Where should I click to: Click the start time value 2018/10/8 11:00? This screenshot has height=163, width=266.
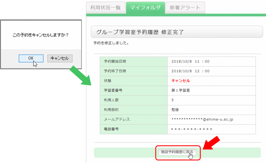[x=190, y=61]
